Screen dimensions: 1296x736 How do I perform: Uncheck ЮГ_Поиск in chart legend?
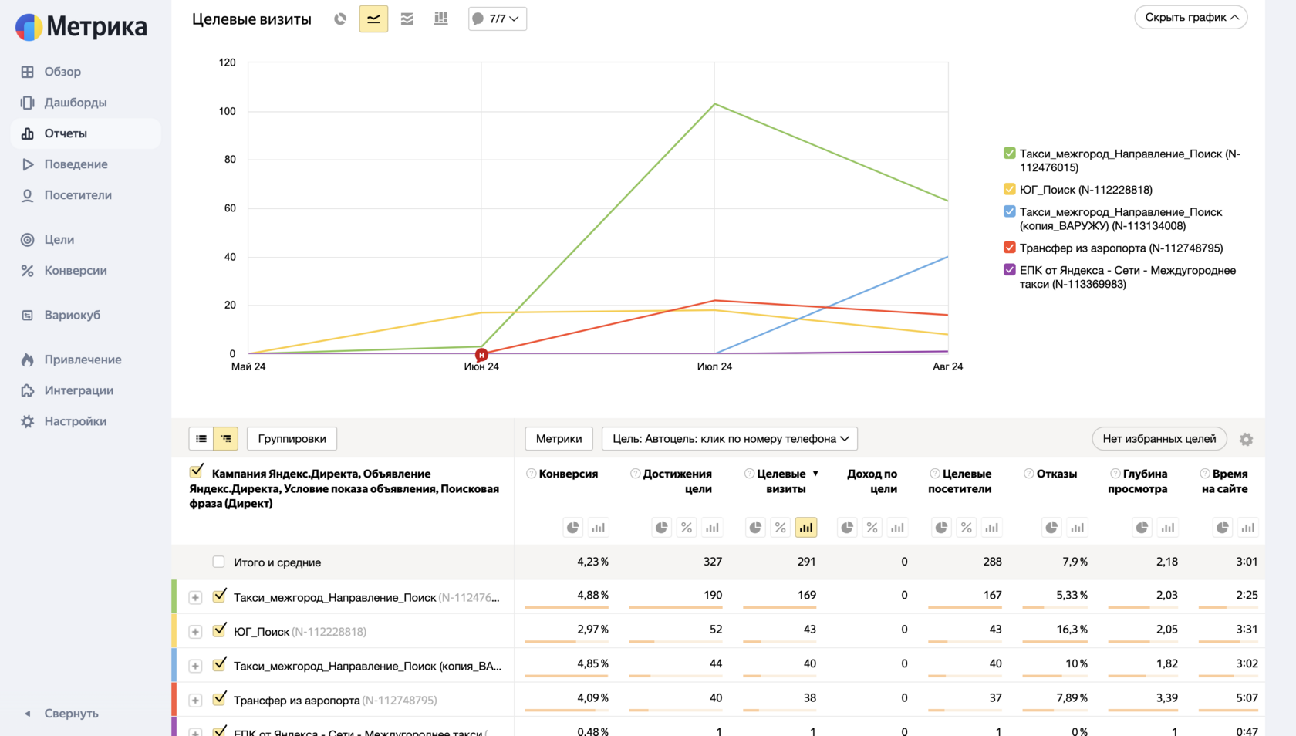(1009, 189)
